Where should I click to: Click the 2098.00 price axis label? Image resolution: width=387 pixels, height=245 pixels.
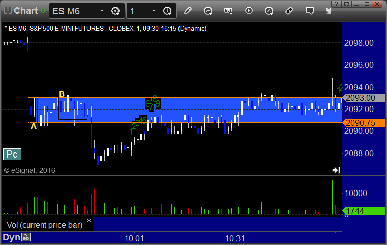tap(359, 43)
